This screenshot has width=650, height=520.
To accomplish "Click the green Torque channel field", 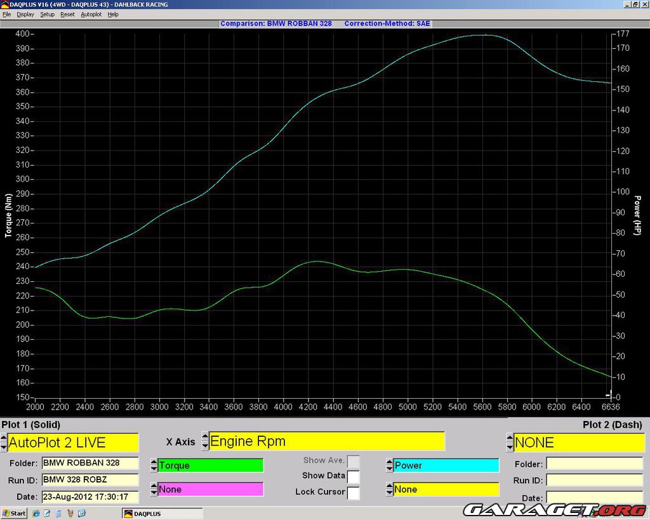I will click(211, 465).
